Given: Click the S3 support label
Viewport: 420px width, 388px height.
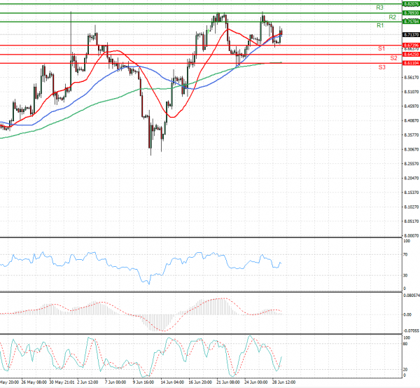Looking at the screenshot, I should [381, 67].
